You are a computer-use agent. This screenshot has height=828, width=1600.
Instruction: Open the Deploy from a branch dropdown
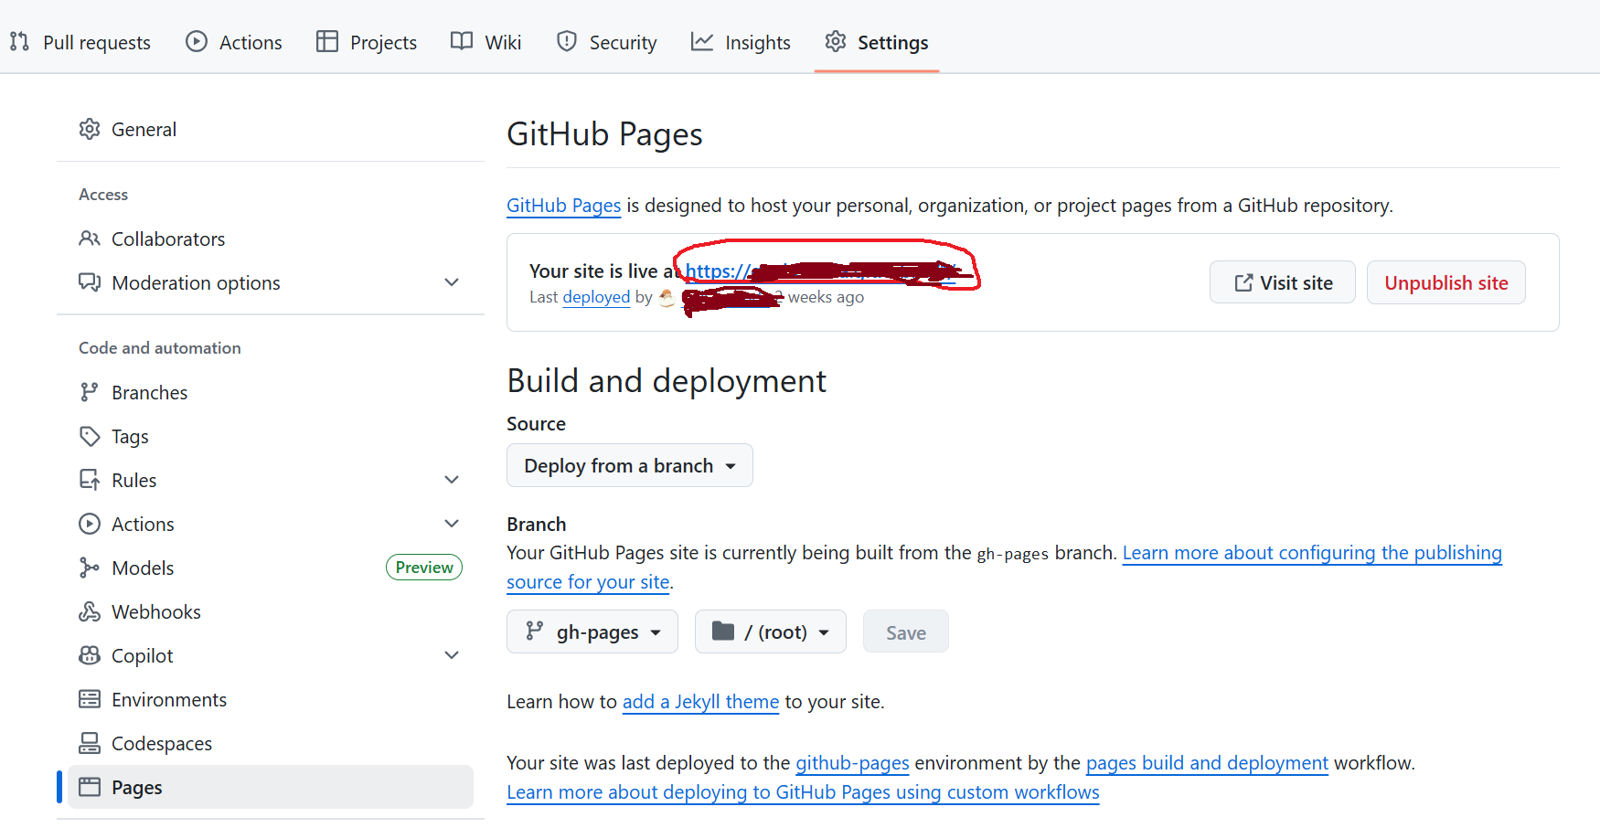(630, 465)
